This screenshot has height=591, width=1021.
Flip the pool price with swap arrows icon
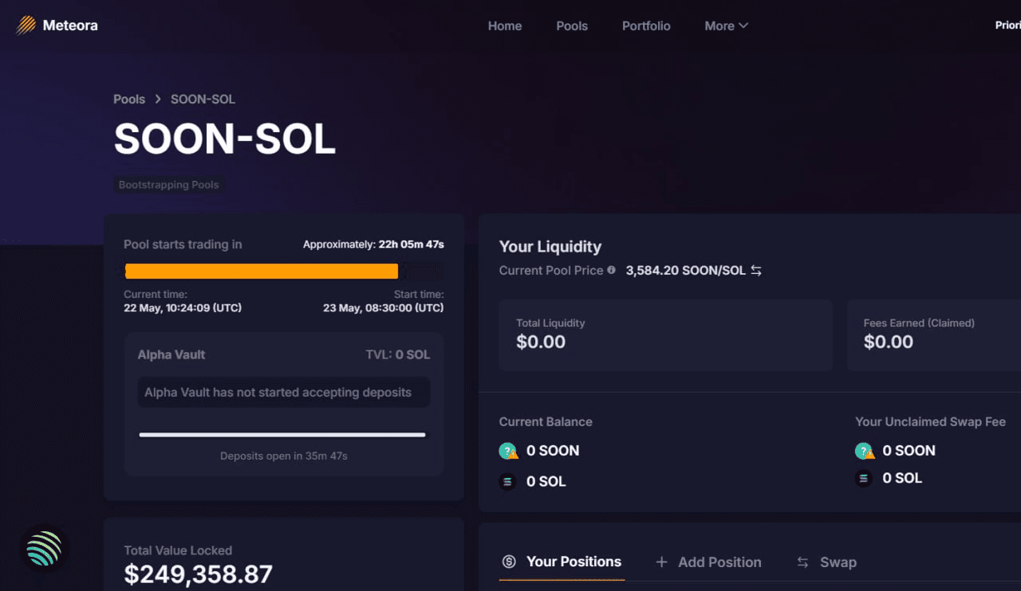click(x=756, y=271)
